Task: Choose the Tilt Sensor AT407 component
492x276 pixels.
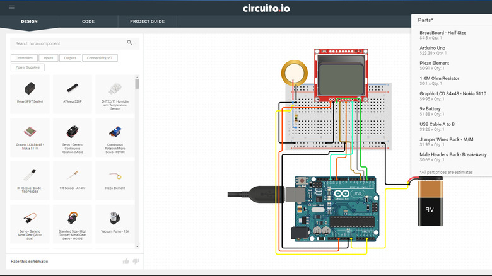Action: coord(73,180)
